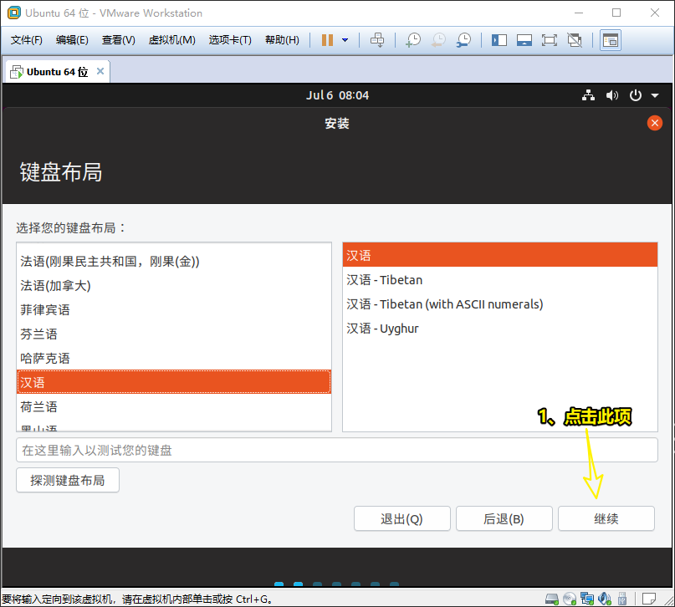Toggle the VMware library sidebar panel

[x=499, y=40]
